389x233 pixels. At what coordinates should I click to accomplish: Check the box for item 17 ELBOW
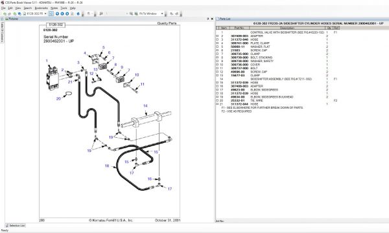pyautogui.click(x=218, y=90)
